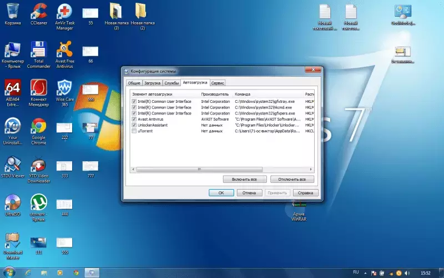Open Windows Media Player taskbar icon

[60, 272]
